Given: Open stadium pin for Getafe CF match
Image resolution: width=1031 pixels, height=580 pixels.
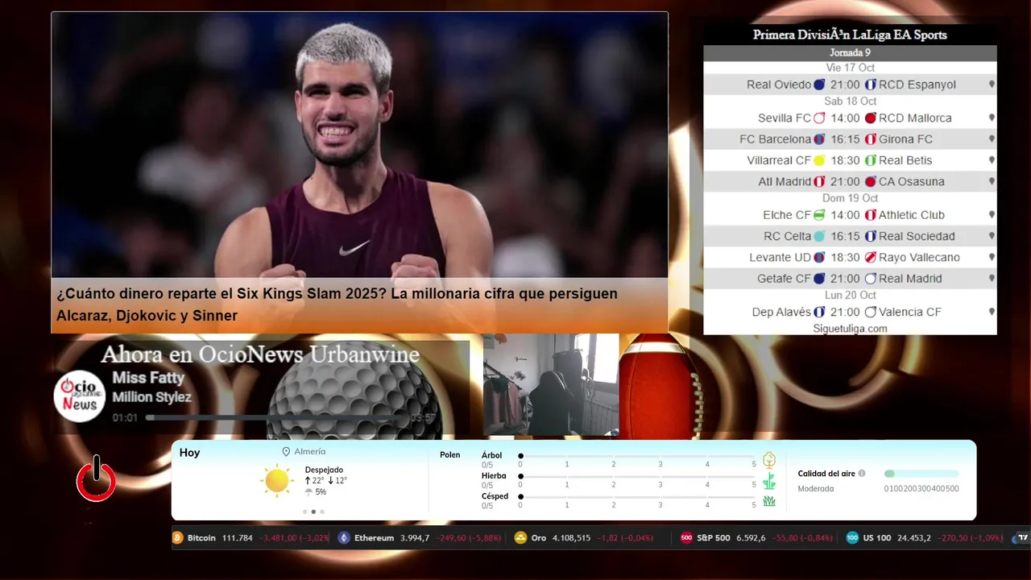Looking at the screenshot, I should click(992, 279).
